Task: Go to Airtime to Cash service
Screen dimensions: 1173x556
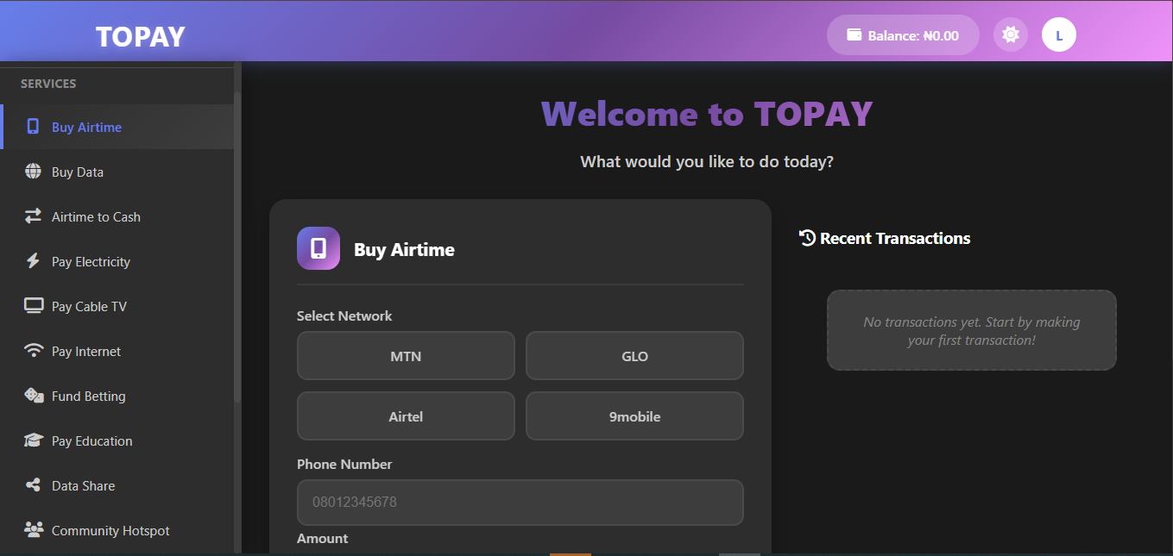Action: point(117,216)
